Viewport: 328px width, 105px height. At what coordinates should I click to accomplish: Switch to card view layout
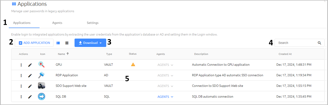coord(58,43)
